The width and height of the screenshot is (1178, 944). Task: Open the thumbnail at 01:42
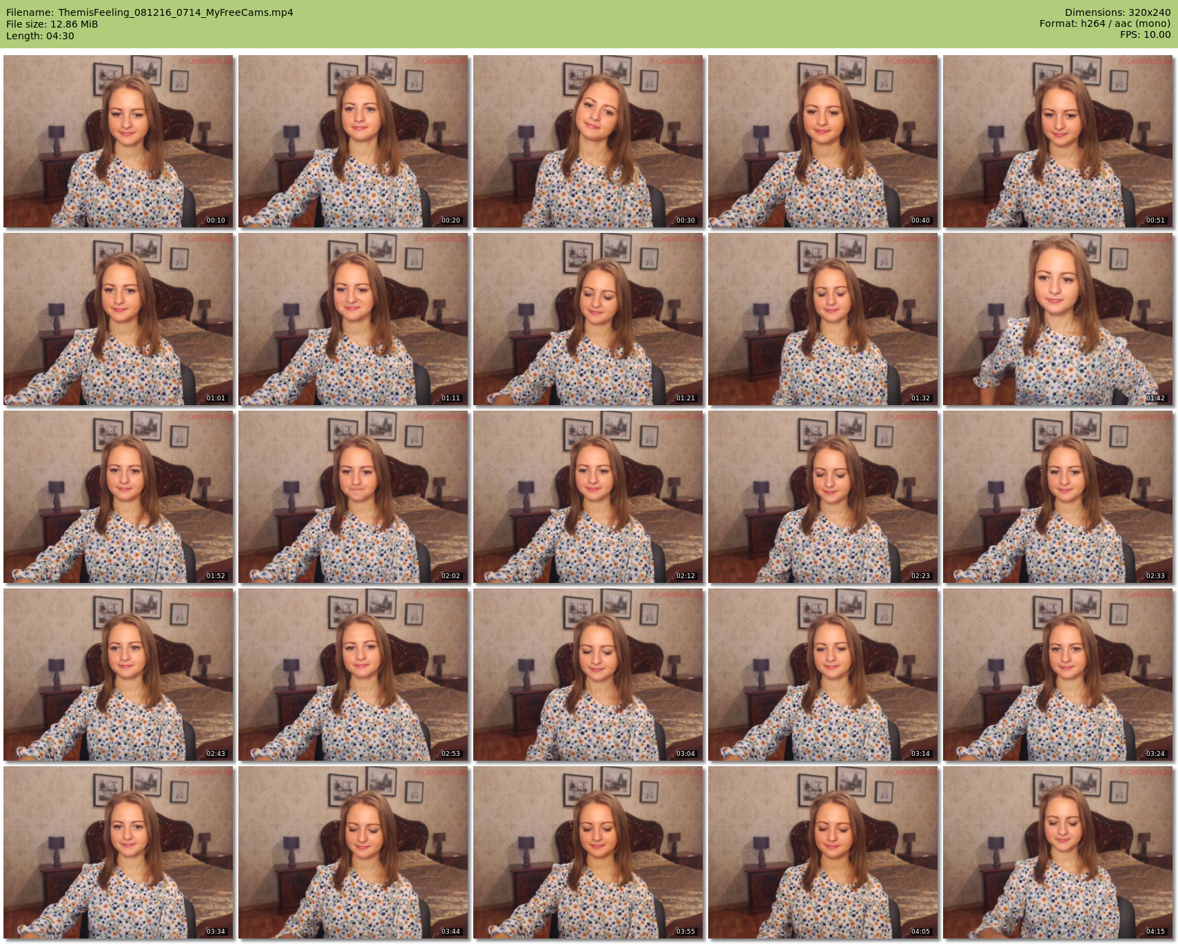pyautogui.click(x=1057, y=319)
